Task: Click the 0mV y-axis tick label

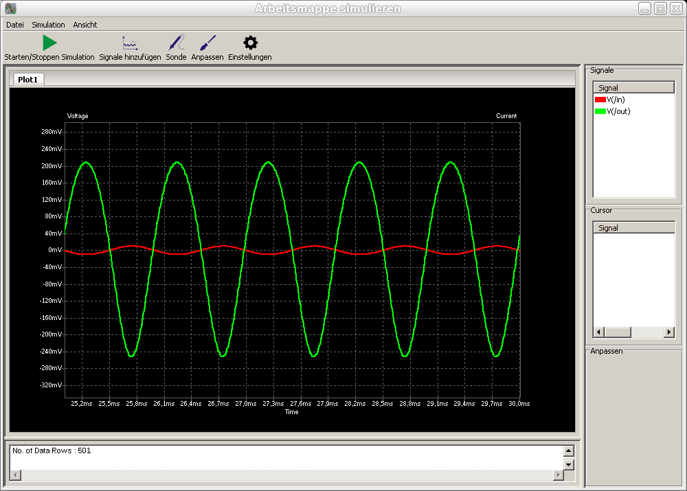Action: point(55,250)
